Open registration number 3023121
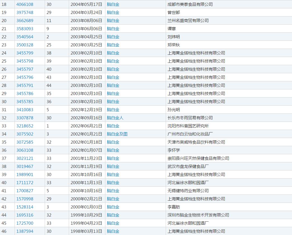 25,158
